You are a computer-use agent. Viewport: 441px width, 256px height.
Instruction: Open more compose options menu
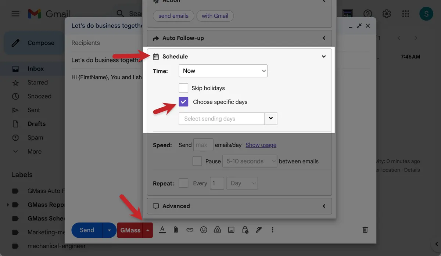click(272, 230)
